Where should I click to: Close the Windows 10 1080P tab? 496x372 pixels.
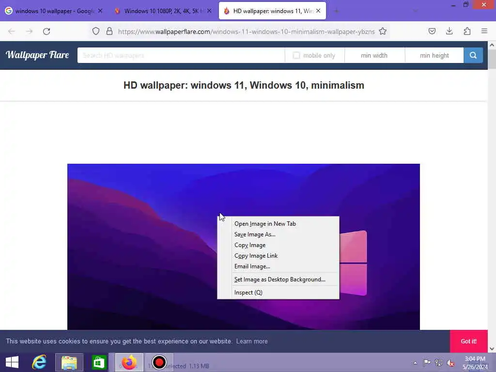click(209, 11)
